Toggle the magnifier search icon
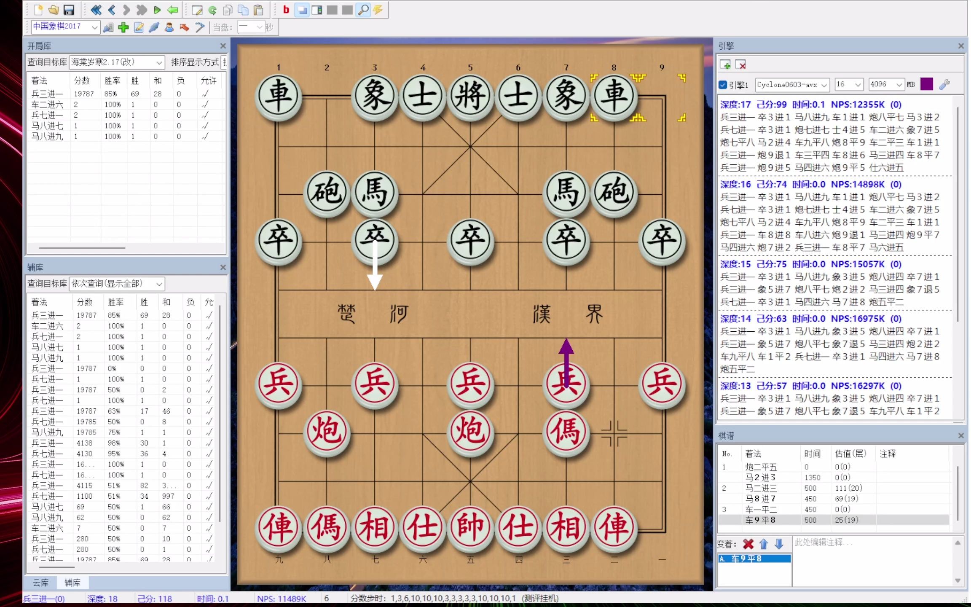The height and width of the screenshot is (607, 971). coord(363,10)
